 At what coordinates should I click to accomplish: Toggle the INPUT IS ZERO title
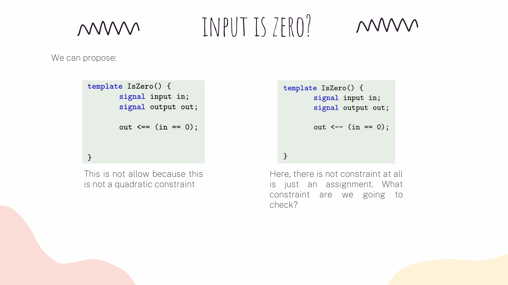coord(254,26)
